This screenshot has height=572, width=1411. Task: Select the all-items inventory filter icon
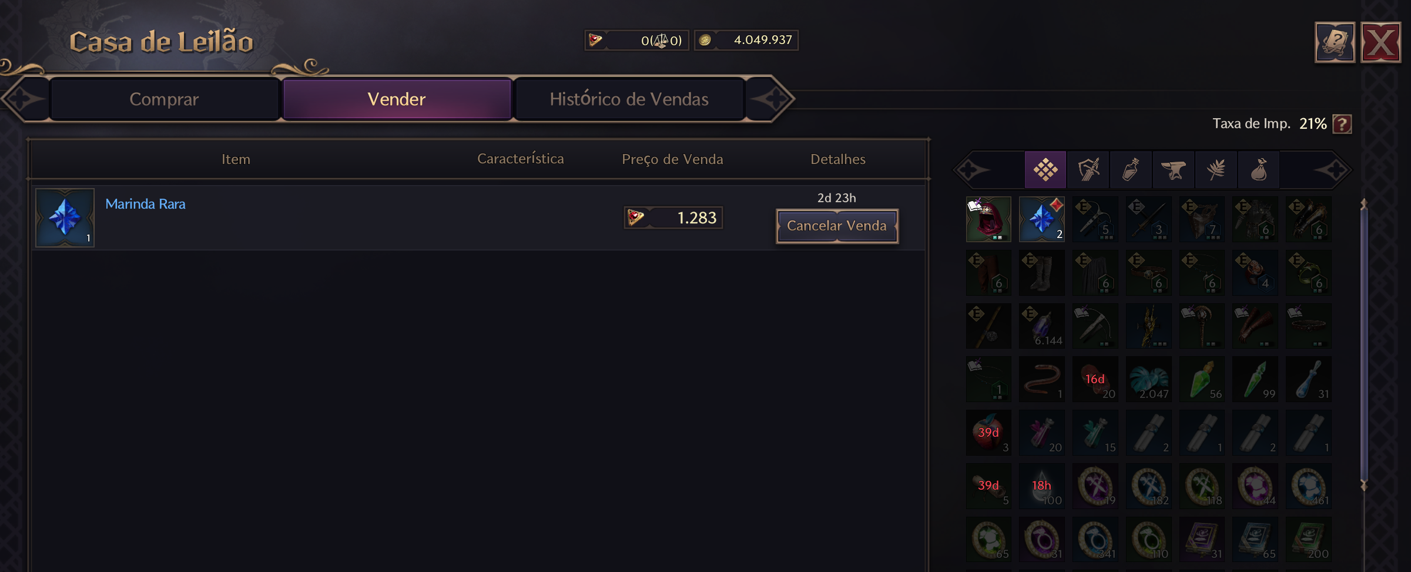point(1045,170)
